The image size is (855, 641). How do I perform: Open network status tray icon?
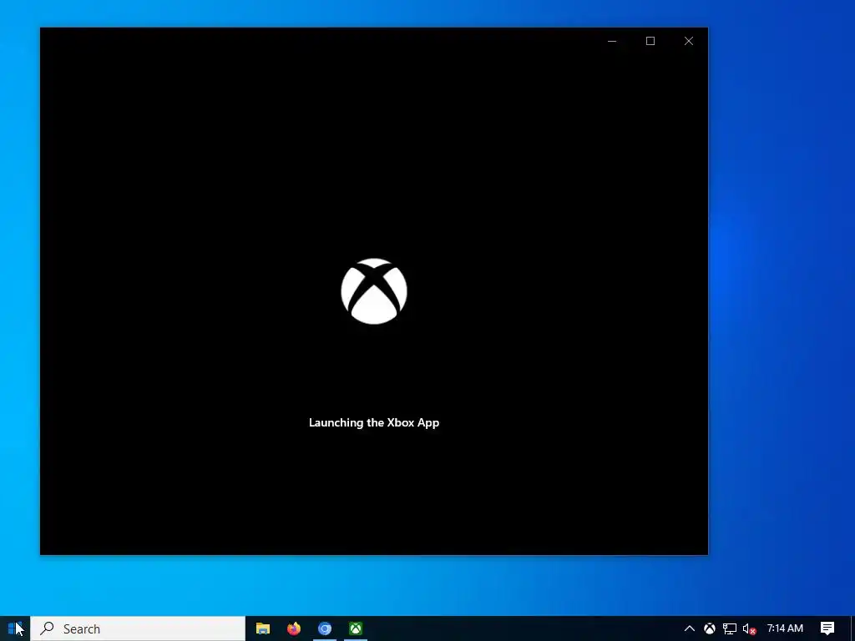click(x=730, y=628)
